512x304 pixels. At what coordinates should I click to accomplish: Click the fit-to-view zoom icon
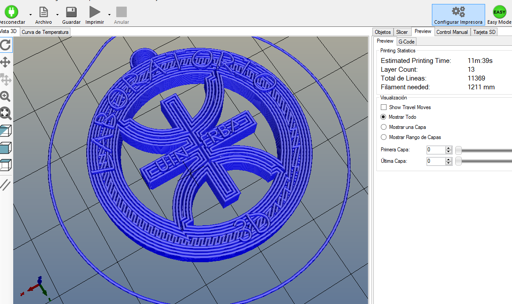5,113
